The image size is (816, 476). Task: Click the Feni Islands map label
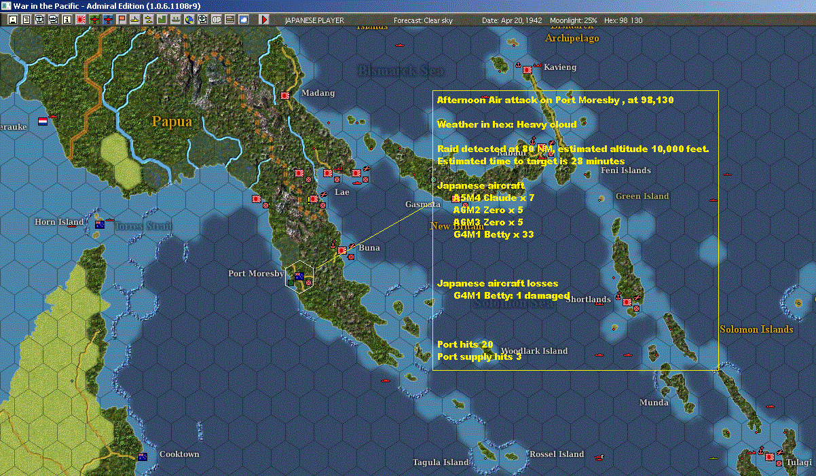click(626, 170)
